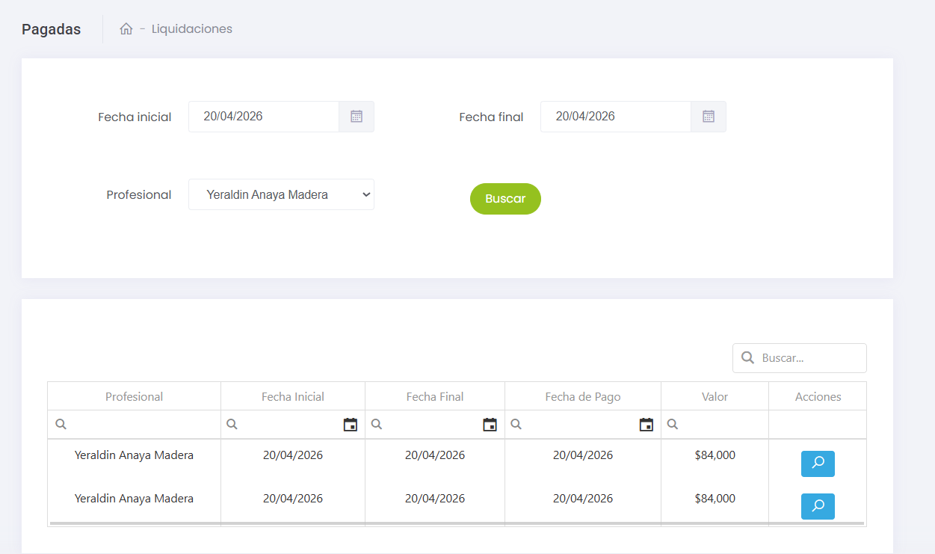View details of second liquidation row
Screen dimensions: 935x554
818,506
